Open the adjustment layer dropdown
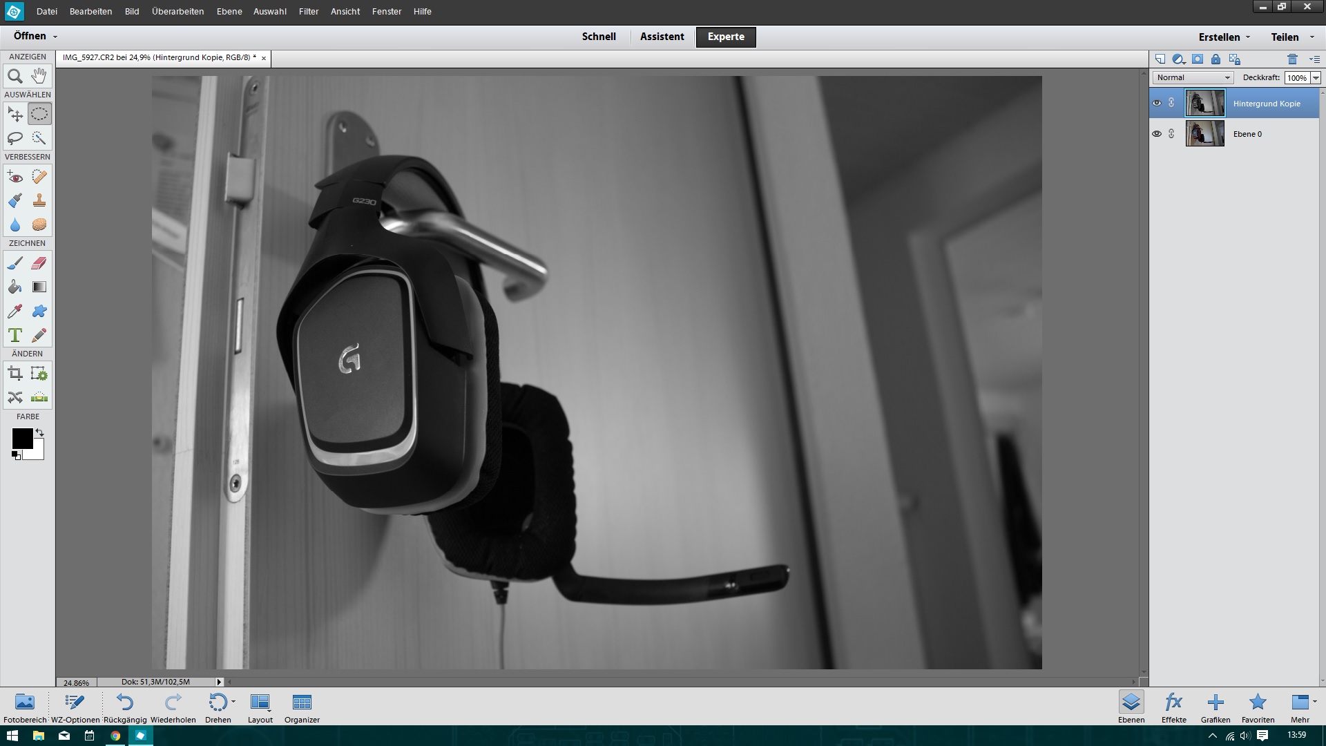The width and height of the screenshot is (1326, 746). pos(1179,59)
